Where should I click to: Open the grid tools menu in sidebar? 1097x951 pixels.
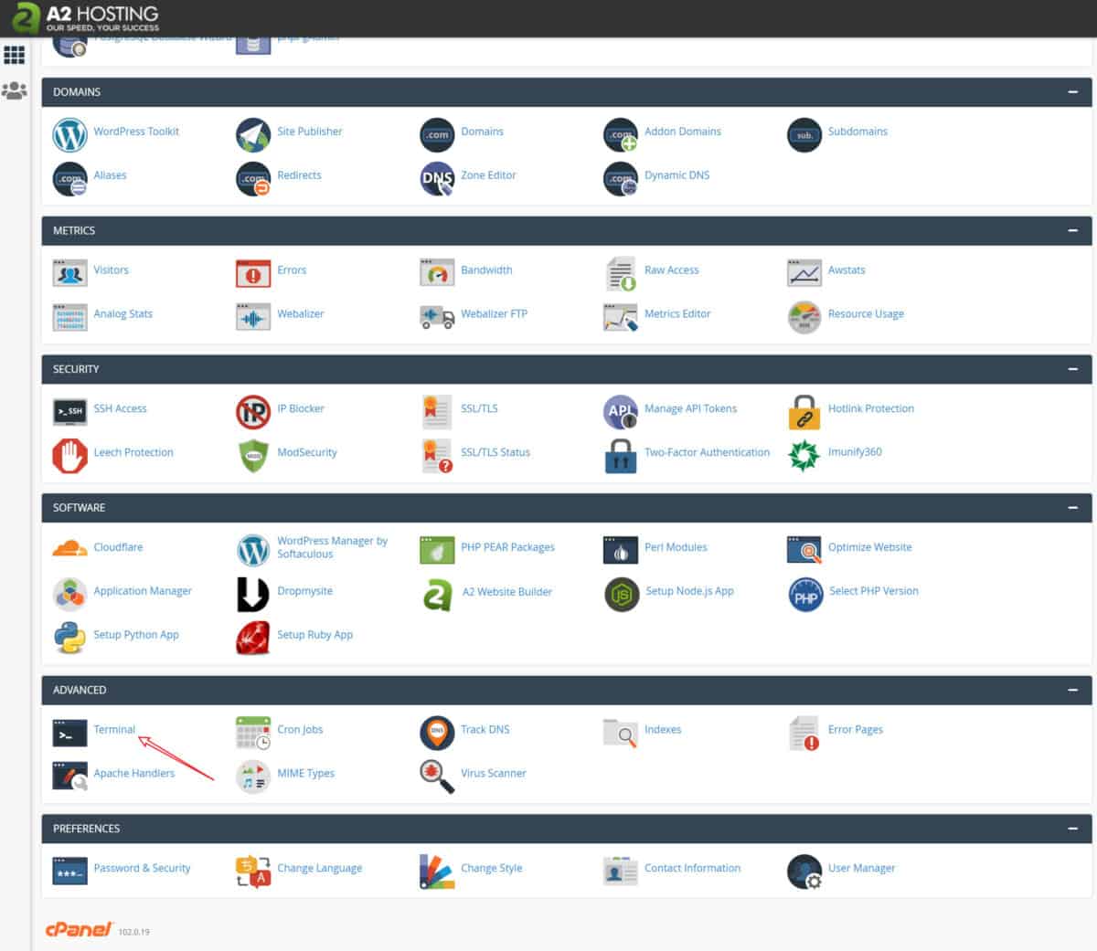pos(15,55)
